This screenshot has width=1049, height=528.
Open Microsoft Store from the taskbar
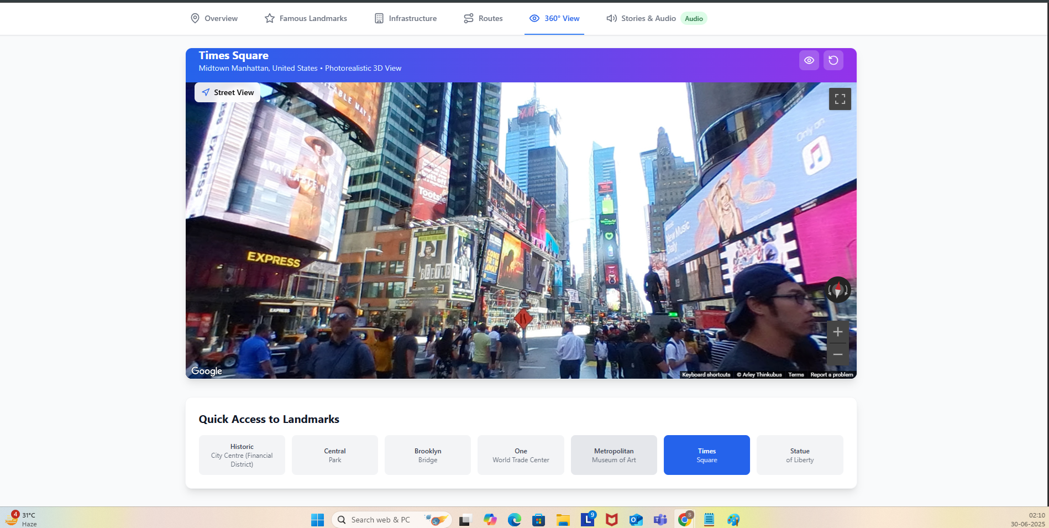pyautogui.click(x=539, y=520)
